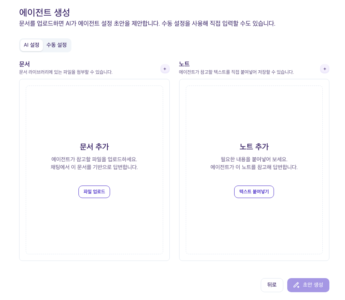Click the 문서 라이브러리 description text
The height and width of the screenshot is (300, 345).
click(66, 72)
